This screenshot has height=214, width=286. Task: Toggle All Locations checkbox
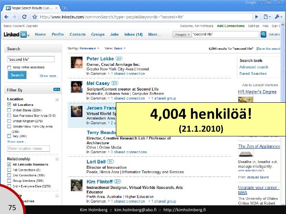pyautogui.click(x=9, y=105)
